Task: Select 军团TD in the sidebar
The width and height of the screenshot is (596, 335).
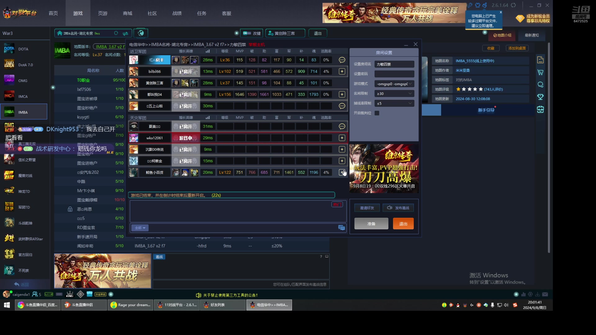Action: tap(24, 207)
